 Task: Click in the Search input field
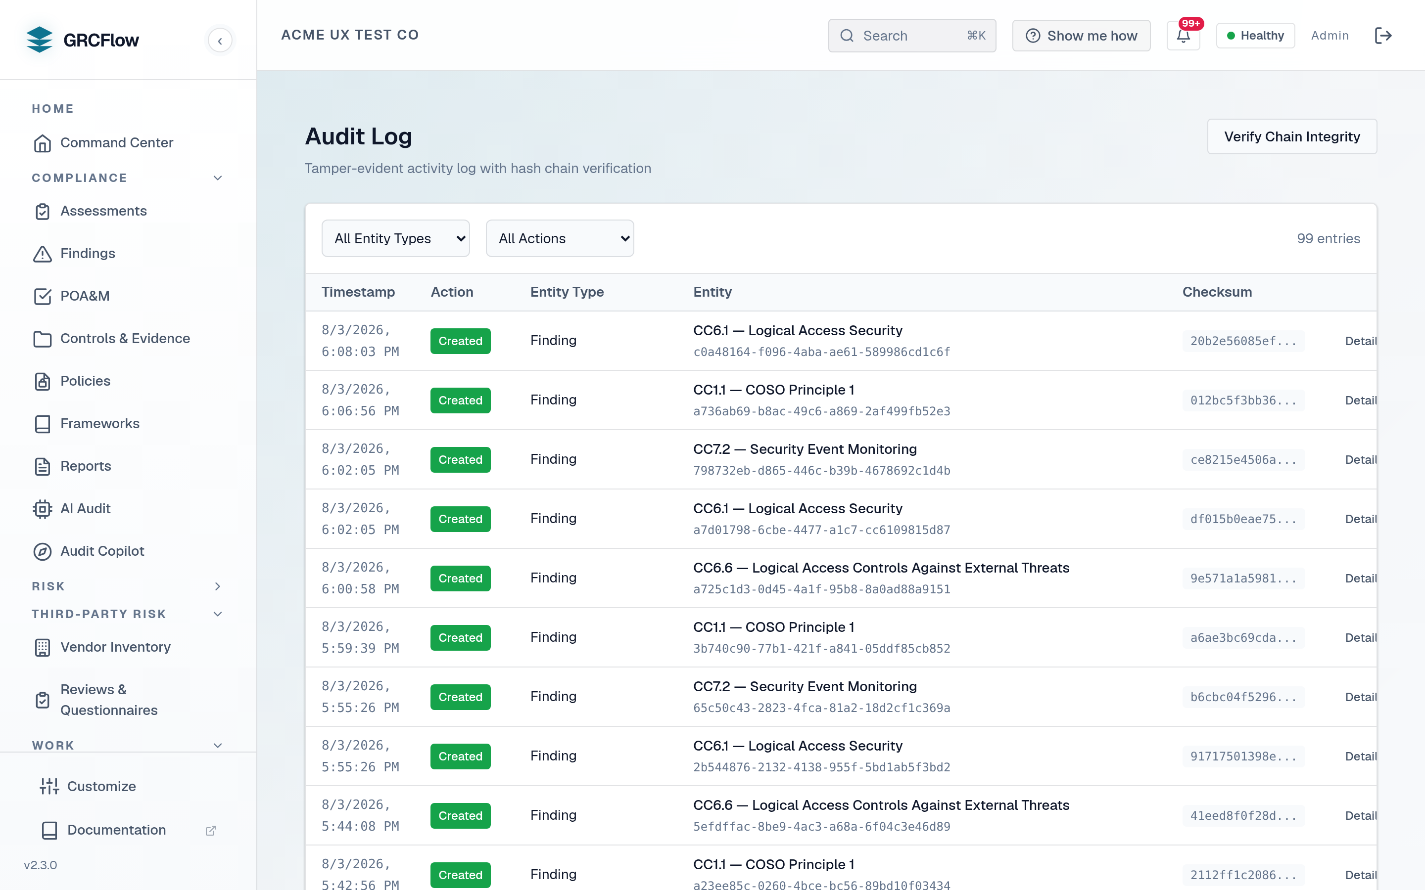point(912,36)
